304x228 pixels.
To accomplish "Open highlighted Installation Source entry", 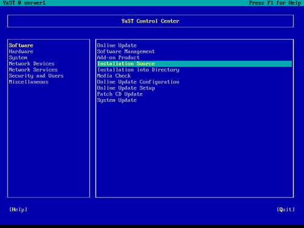I will coord(195,64).
